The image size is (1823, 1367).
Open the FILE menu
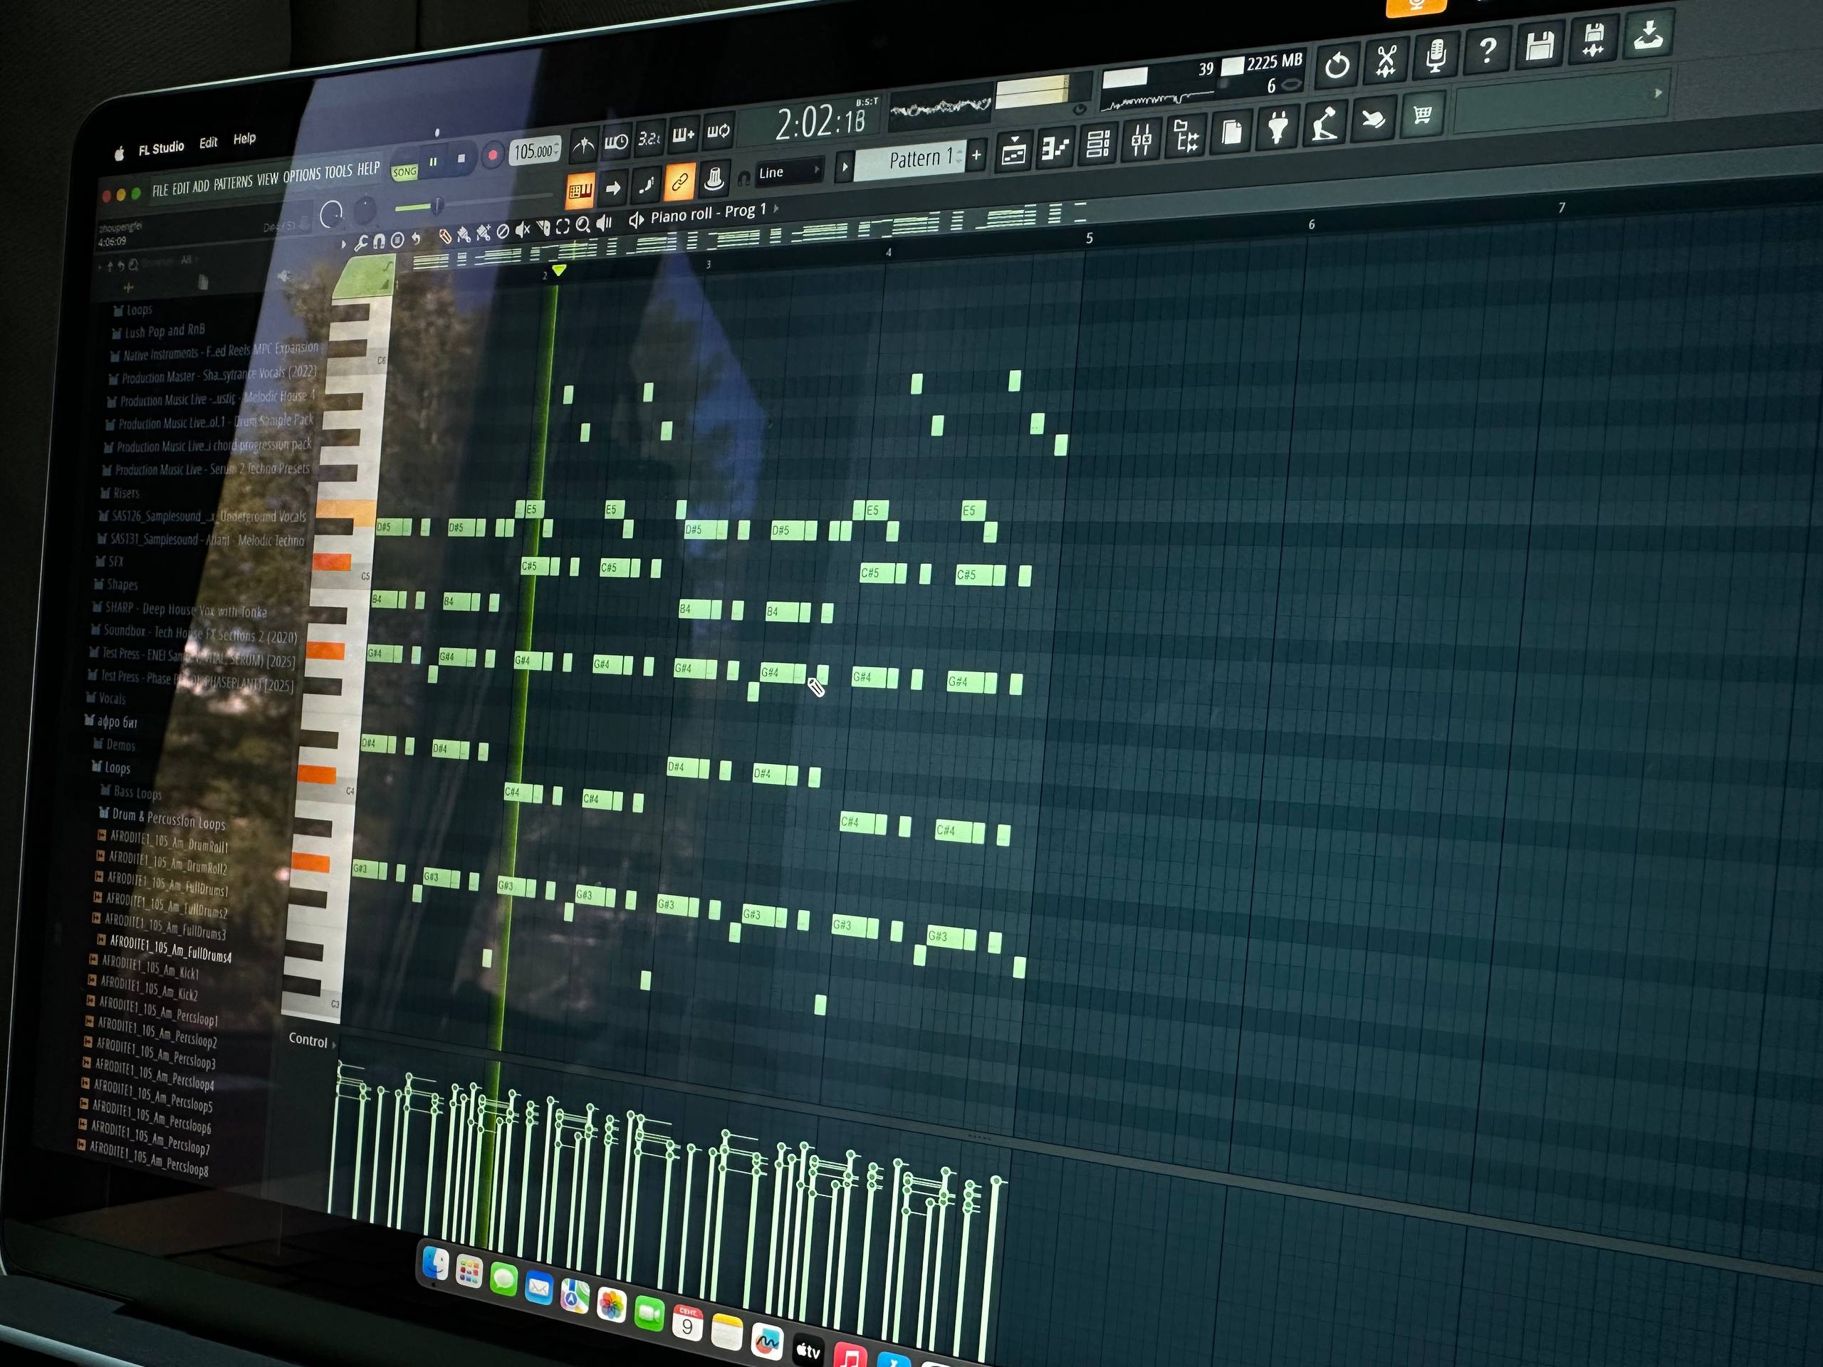point(160,190)
